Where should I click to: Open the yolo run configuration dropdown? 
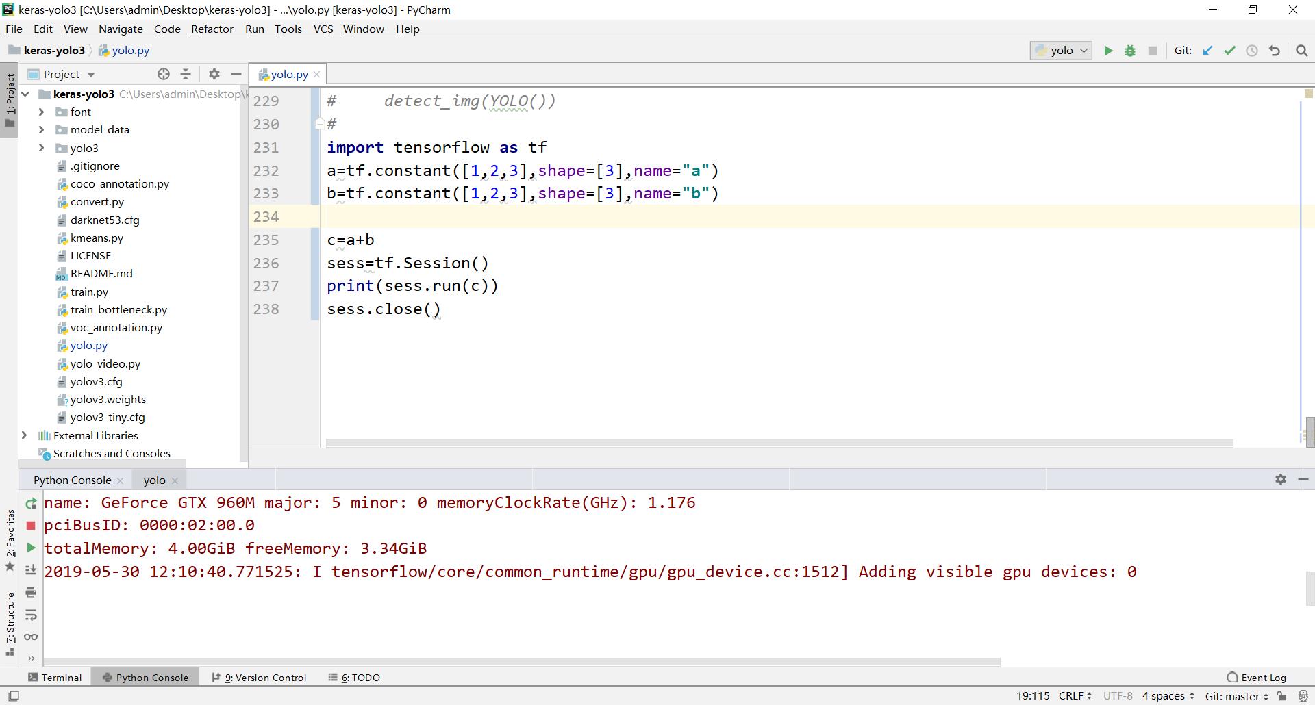tap(1084, 50)
